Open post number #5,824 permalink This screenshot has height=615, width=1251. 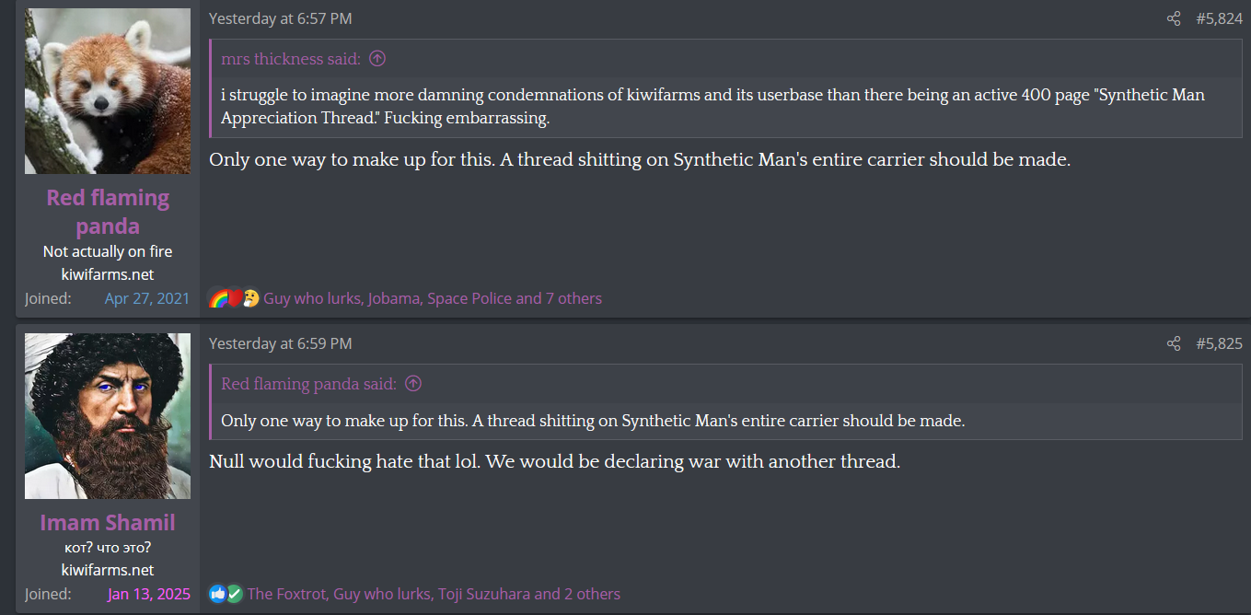(1219, 18)
